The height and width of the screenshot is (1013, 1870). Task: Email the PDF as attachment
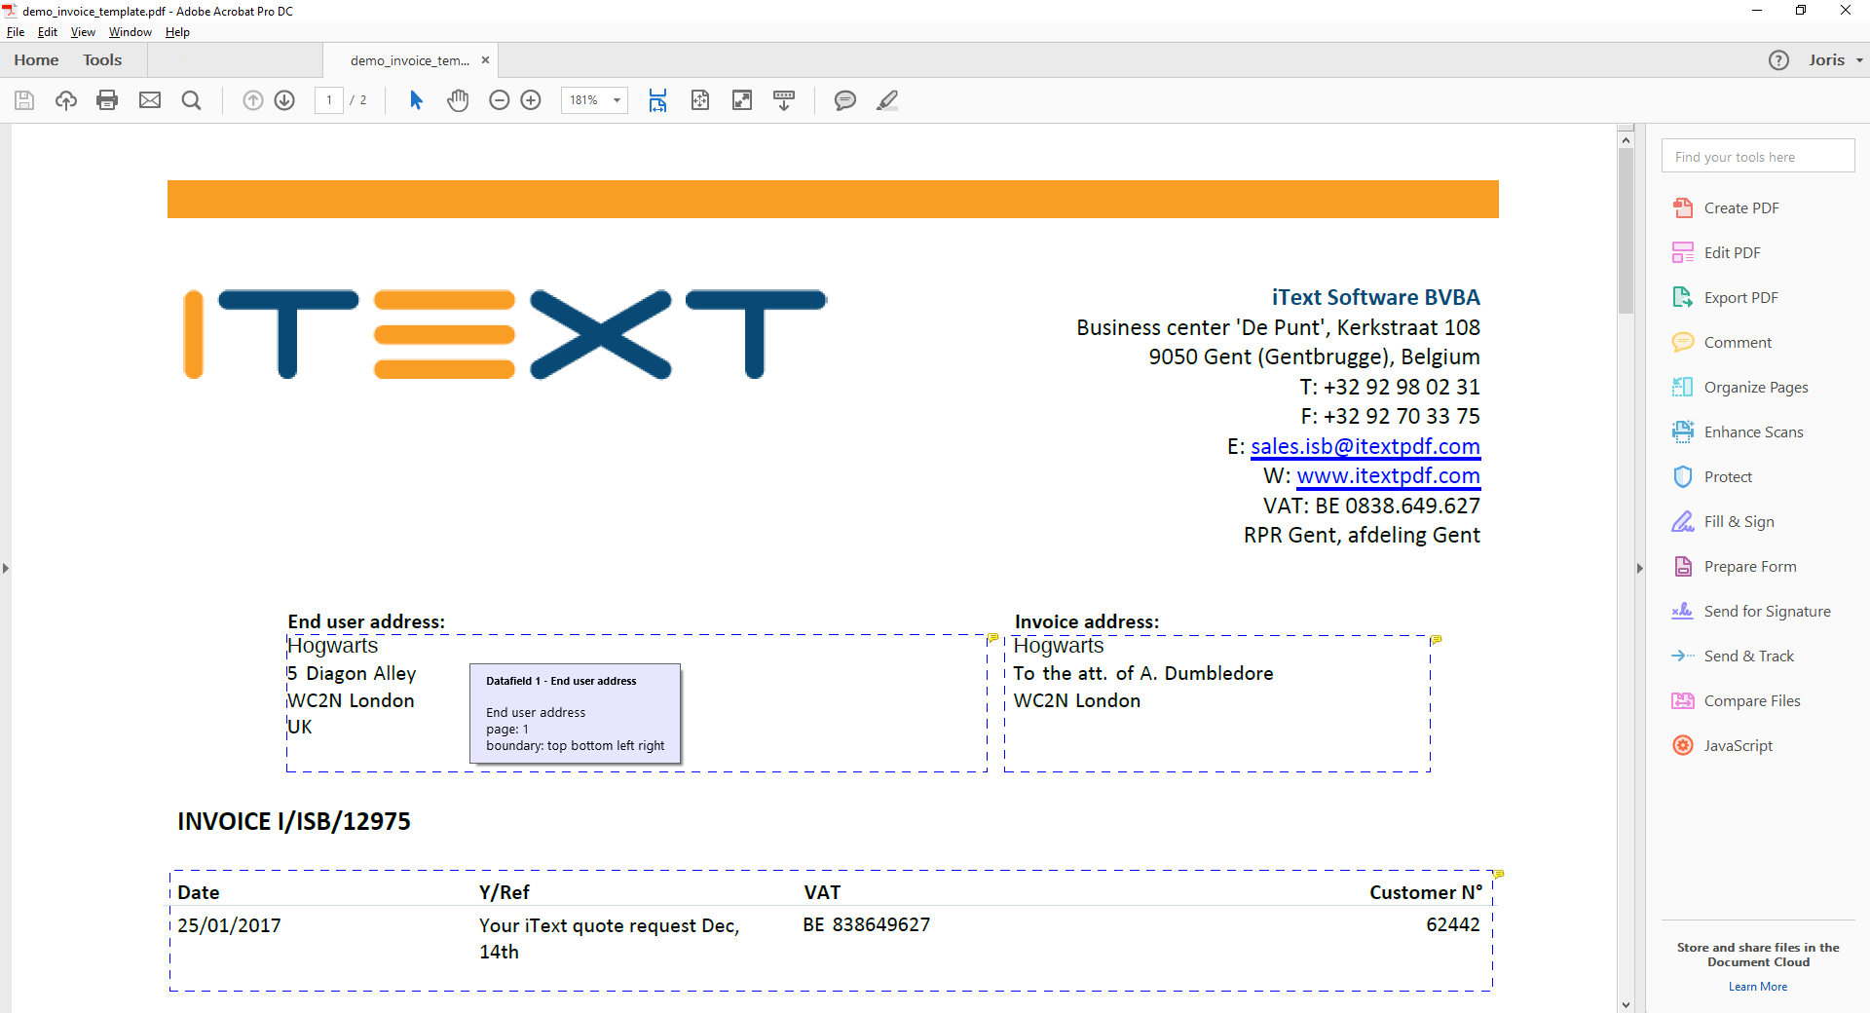tap(149, 100)
